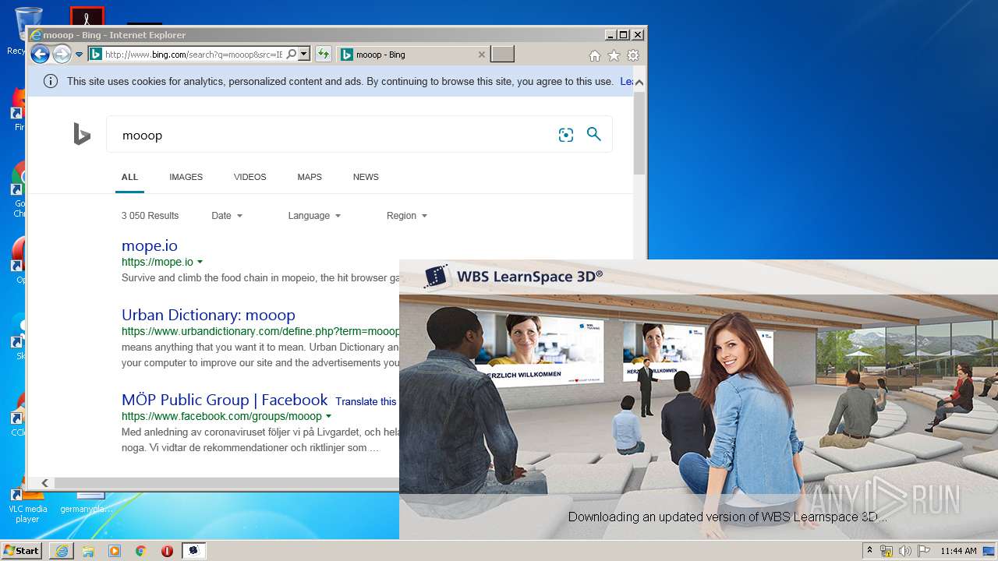998x561 pixels.
Task: Select the ALL results tab
Action: pos(129,177)
